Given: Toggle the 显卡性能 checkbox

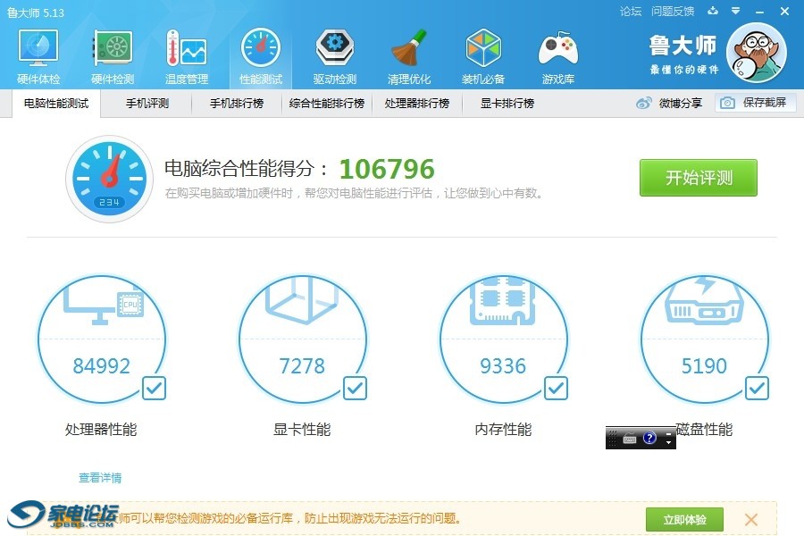Looking at the screenshot, I should pos(355,388).
